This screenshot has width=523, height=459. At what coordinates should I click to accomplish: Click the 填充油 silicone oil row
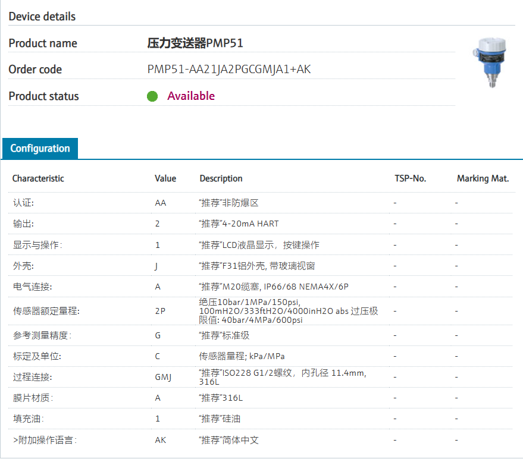(x=28, y=419)
